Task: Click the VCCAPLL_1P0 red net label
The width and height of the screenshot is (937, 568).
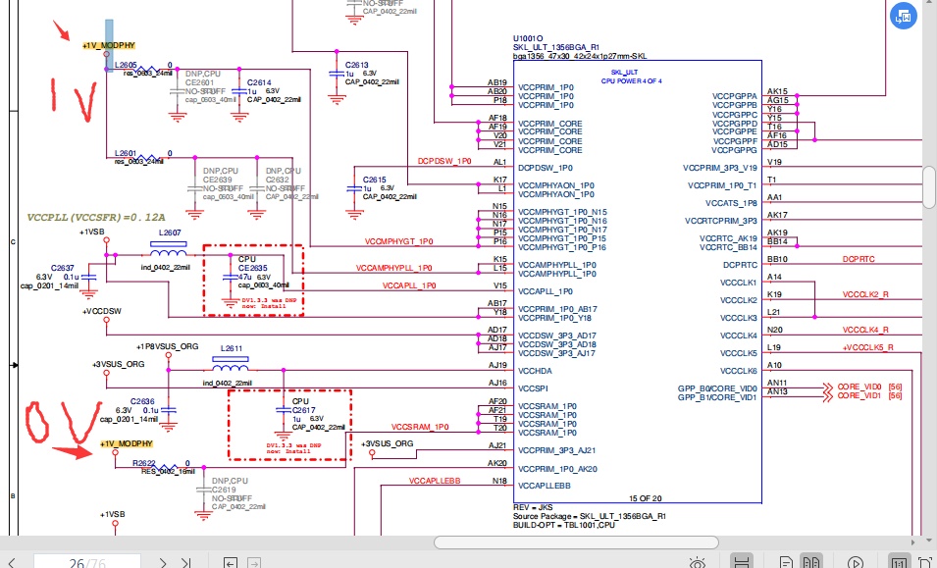Action: coord(409,285)
